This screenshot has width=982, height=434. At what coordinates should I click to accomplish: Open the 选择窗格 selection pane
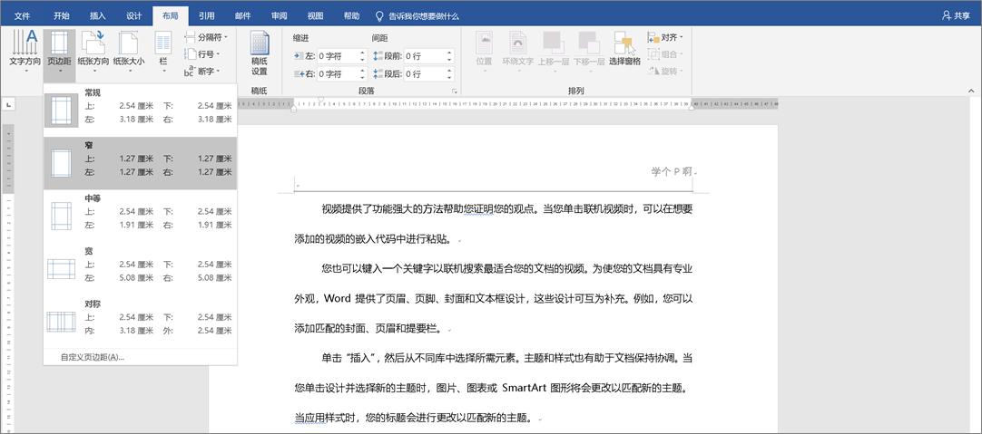pos(624,50)
